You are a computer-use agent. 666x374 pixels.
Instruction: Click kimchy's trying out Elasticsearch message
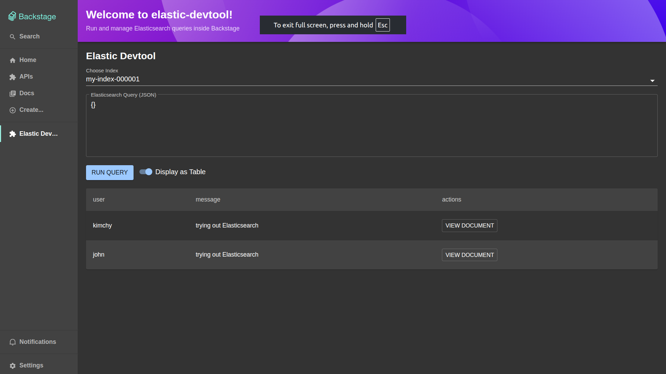tap(227, 225)
